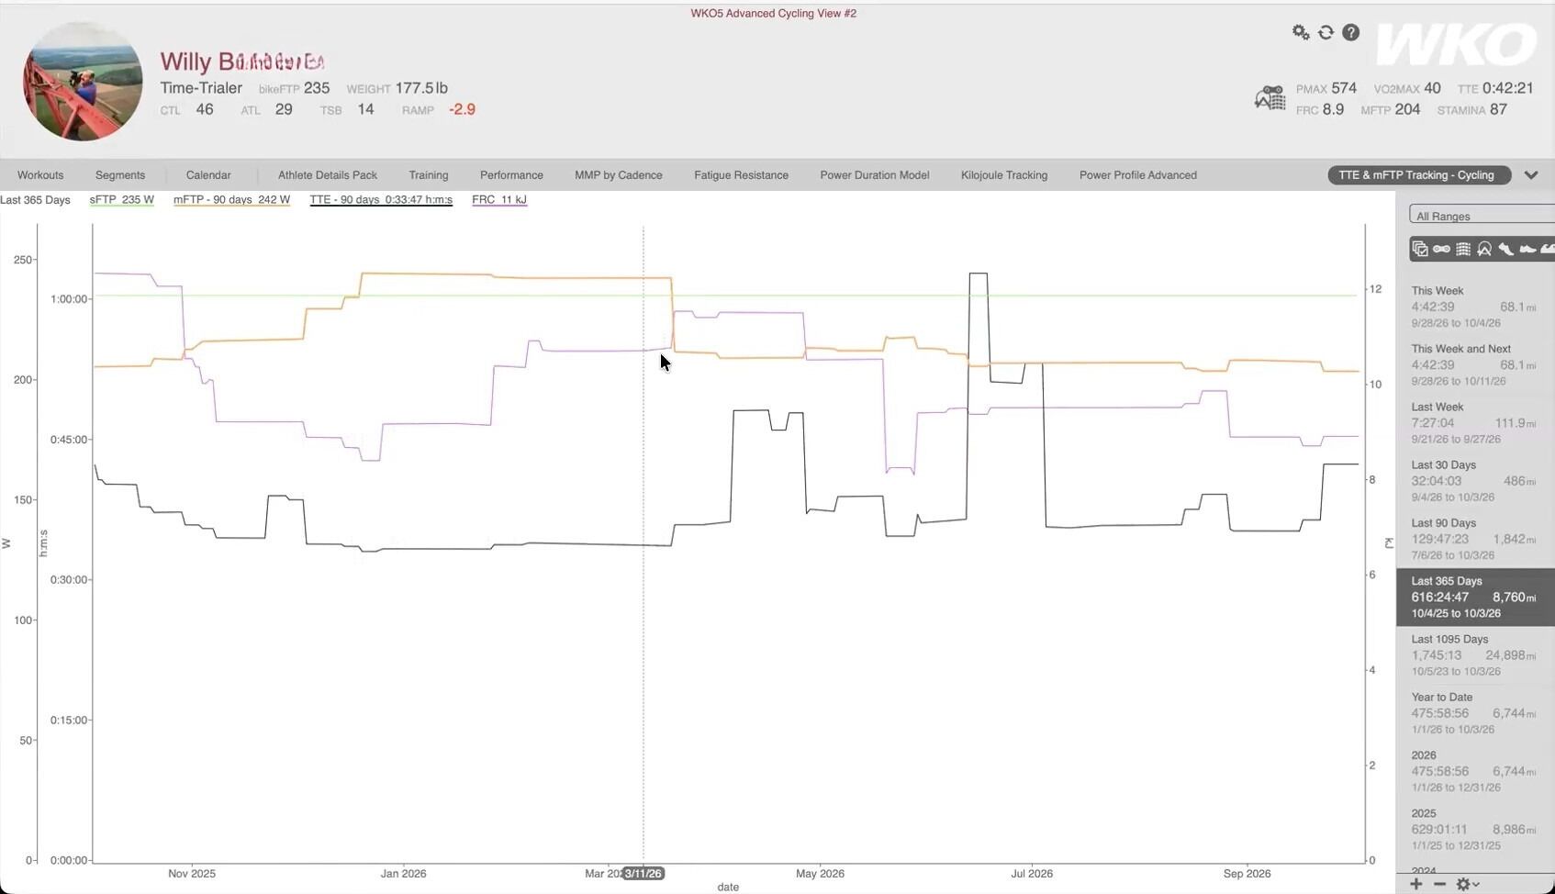Click the athlete sport-model icon beside PMAX
Viewport: 1555px width, 894px height.
pyautogui.click(x=1270, y=97)
